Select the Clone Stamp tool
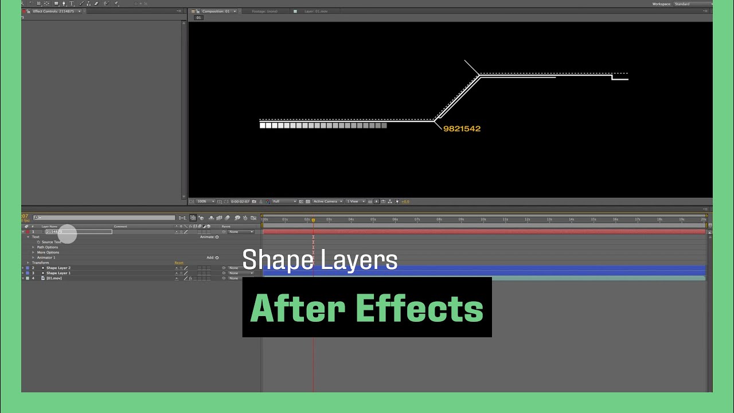Viewport: 734px width, 413px height. coord(89,3)
